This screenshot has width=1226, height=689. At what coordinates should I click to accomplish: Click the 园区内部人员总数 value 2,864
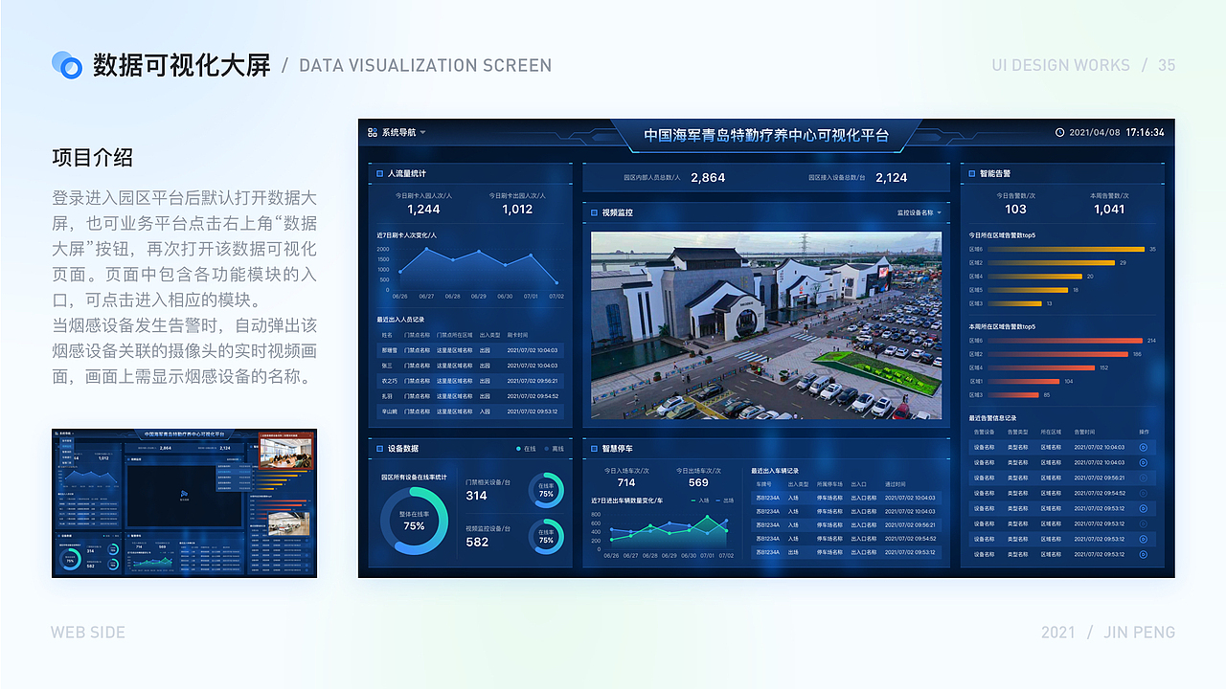tap(708, 177)
